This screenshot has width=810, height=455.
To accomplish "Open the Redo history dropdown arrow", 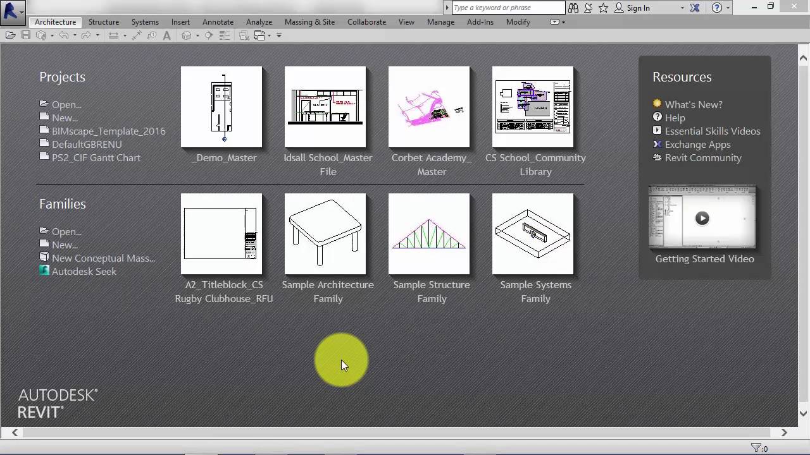I will tap(97, 35).
